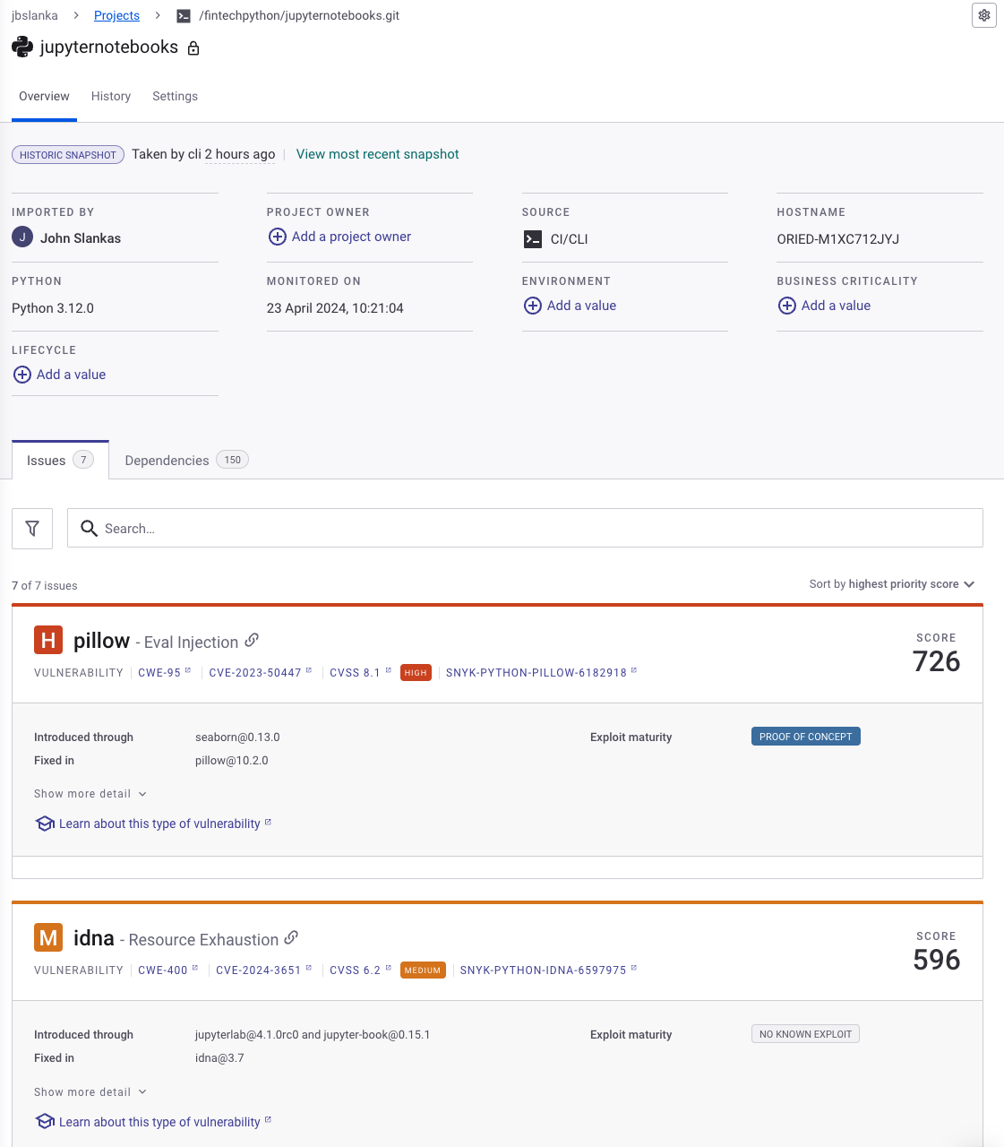Click John Slankas's avatar icon
The width and height of the screenshot is (1004, 1147).
point(21,237)
